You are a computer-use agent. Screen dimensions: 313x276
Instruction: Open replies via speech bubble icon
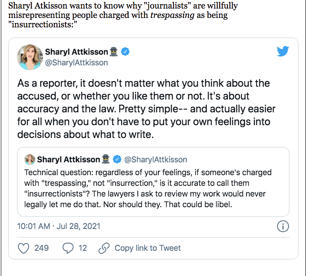(x=68, y=248)
